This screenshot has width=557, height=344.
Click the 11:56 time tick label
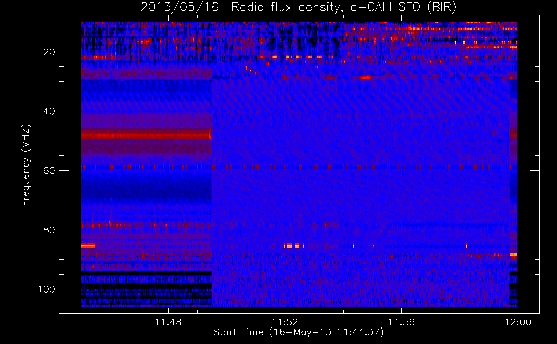point(401,322)
